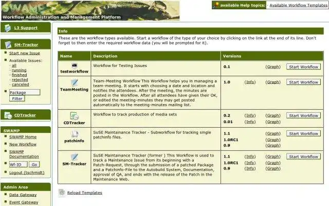The image size is (329, 206).
Task: Click the TeamMeeting workflow icon
Action: [74, 82]
